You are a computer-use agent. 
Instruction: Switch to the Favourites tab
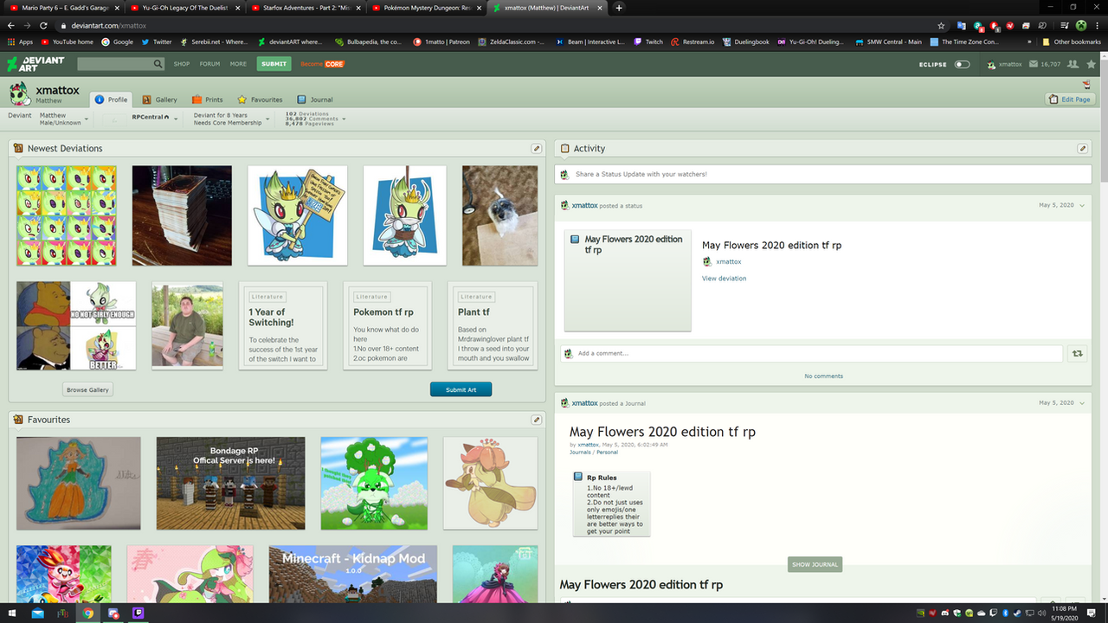[x=261, y=100]
